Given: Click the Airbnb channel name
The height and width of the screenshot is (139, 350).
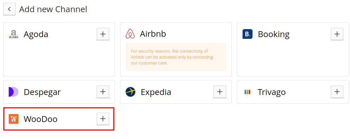Looking at the screenshot, I should pos(153,34).
